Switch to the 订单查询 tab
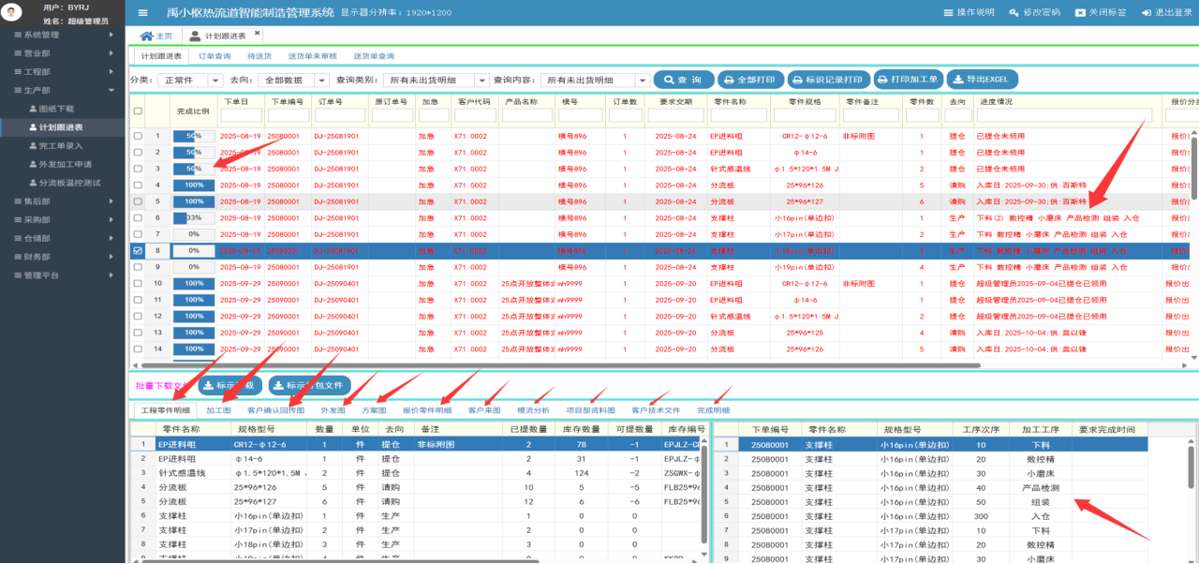 pos(214,57)
